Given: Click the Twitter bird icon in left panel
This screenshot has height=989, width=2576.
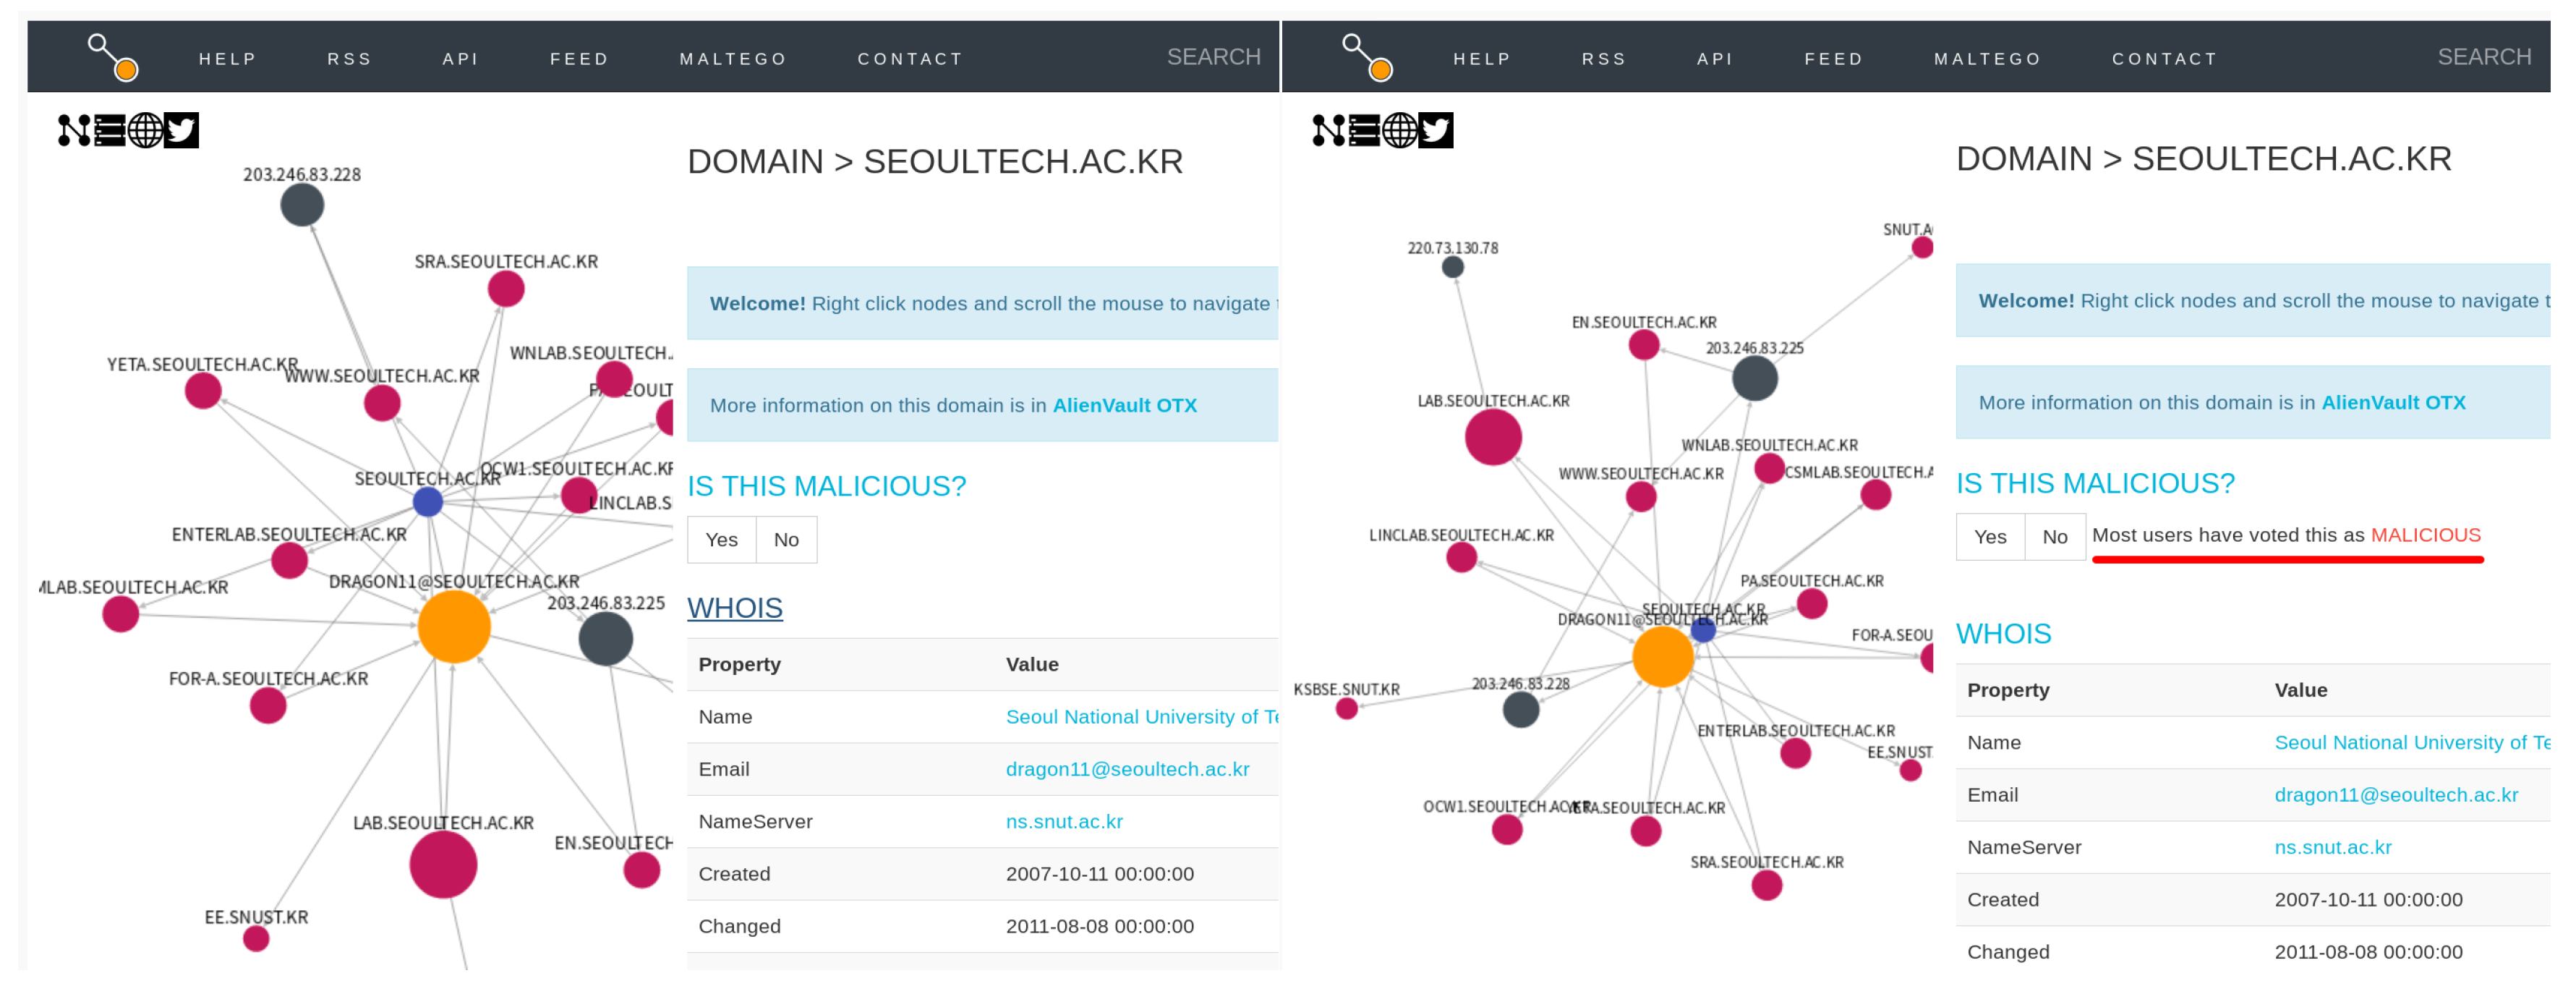Looking at the screenshot, I should point(181,130).
